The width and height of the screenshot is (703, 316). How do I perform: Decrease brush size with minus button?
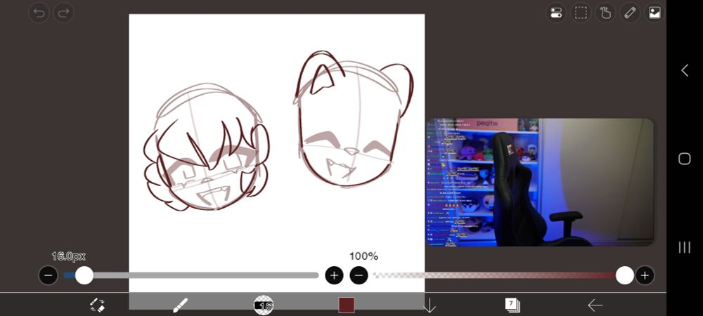click(49, 275)
